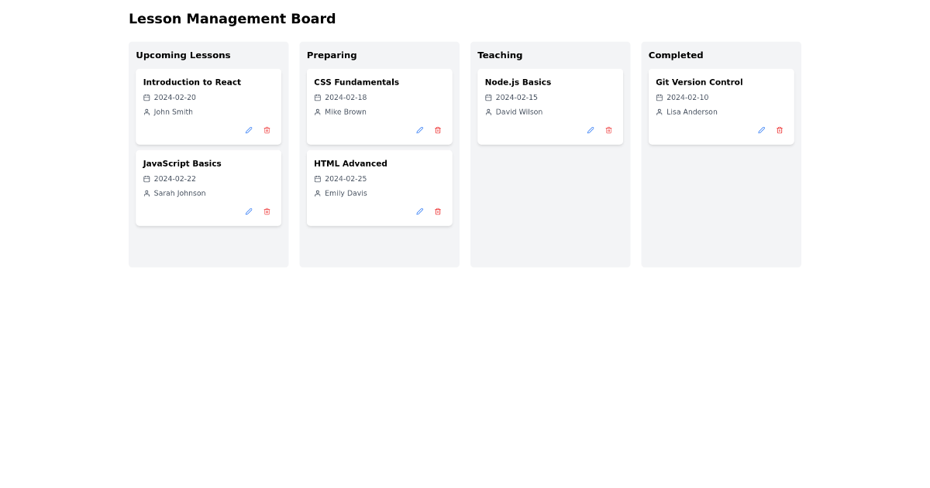This screenshot has width=930, height=488.
Task: Open the Git Version Control card
Action: coord(721,106)
